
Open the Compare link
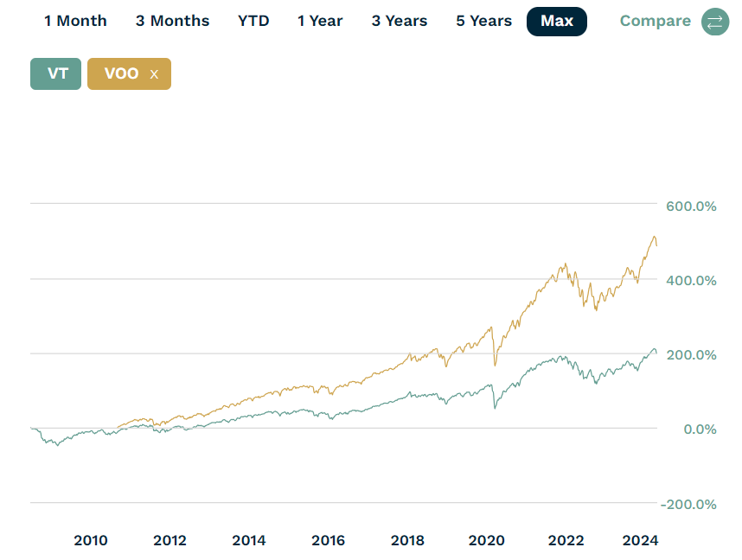coord(656,22)
